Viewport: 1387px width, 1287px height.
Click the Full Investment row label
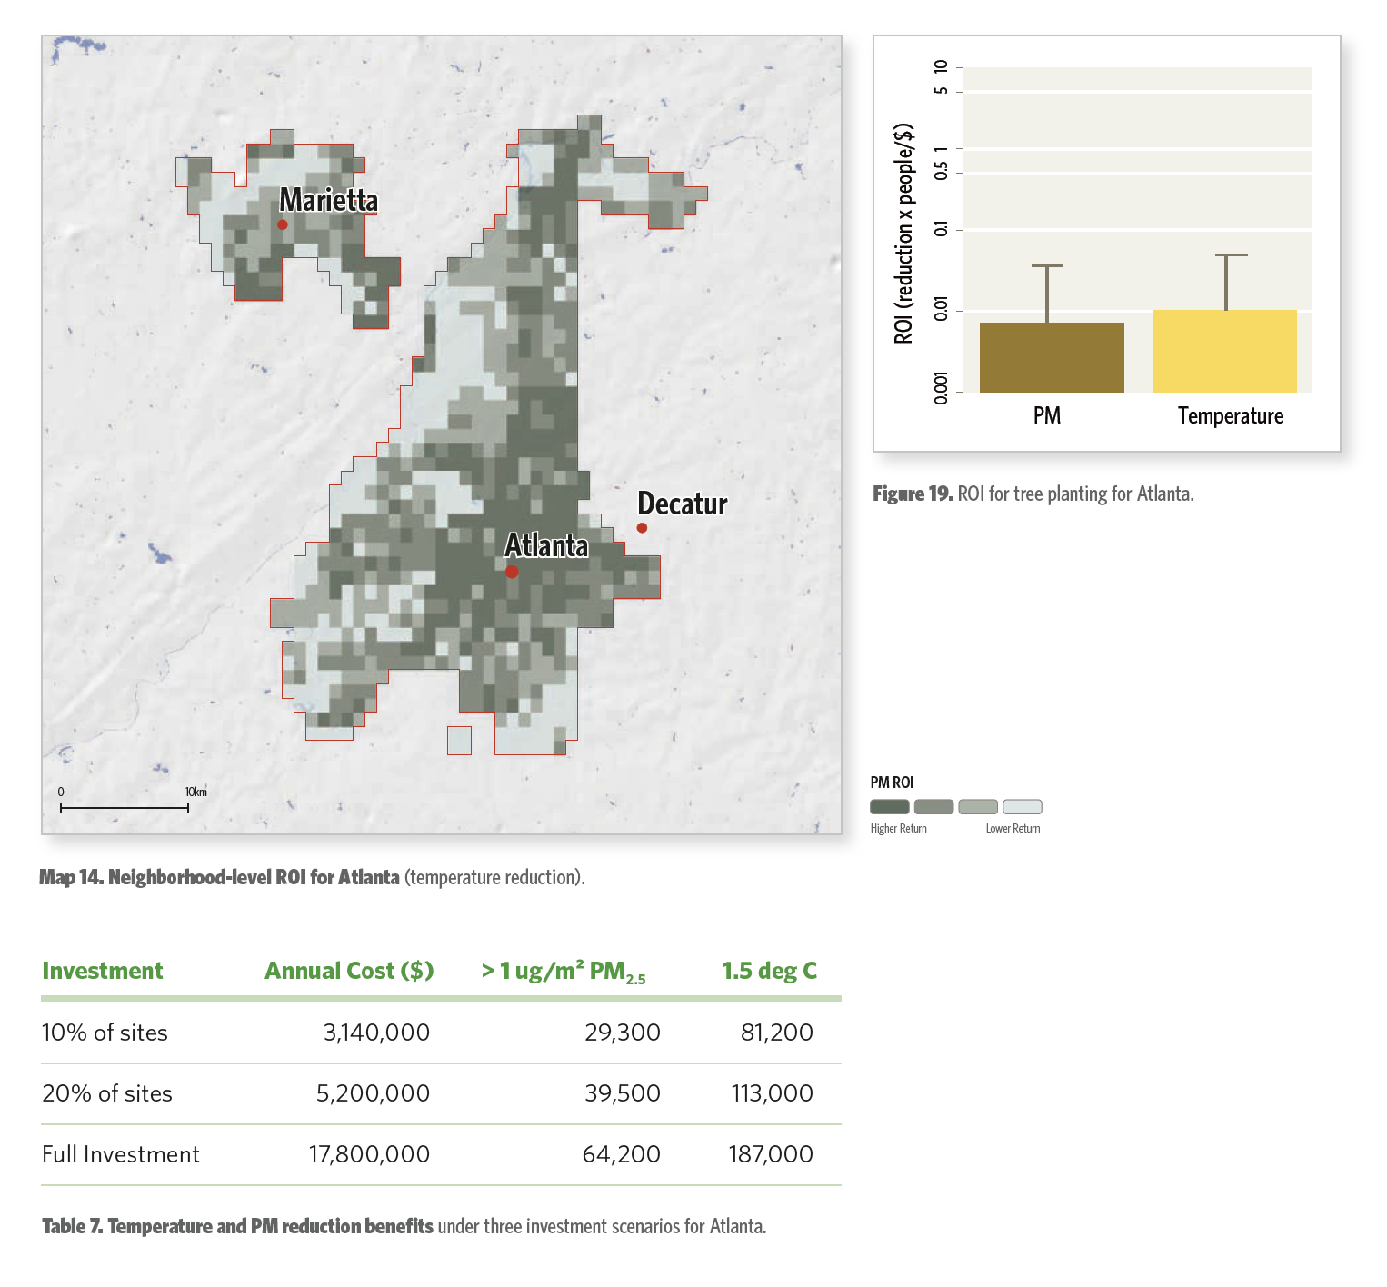[121, 1154]
